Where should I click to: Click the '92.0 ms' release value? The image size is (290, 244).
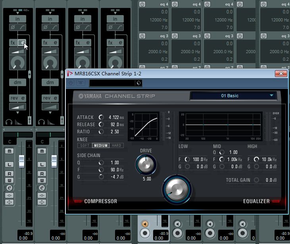pyautogui.click(x=117, y=125)
